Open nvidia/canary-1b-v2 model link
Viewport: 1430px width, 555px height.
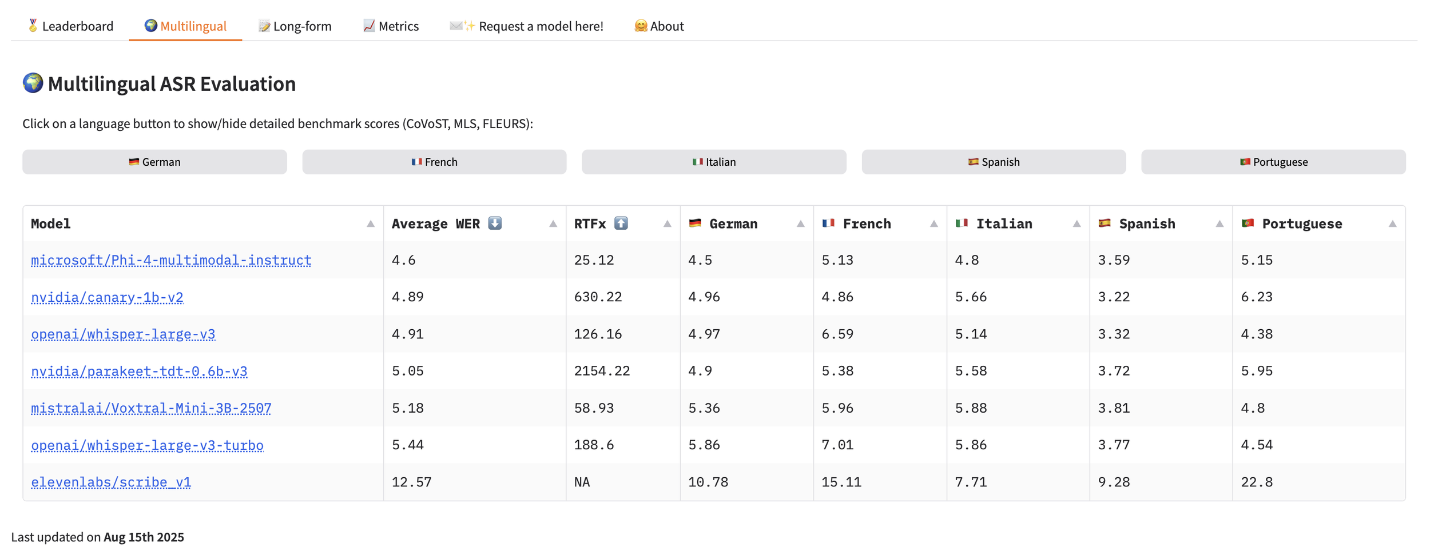(x=107, y=297)
